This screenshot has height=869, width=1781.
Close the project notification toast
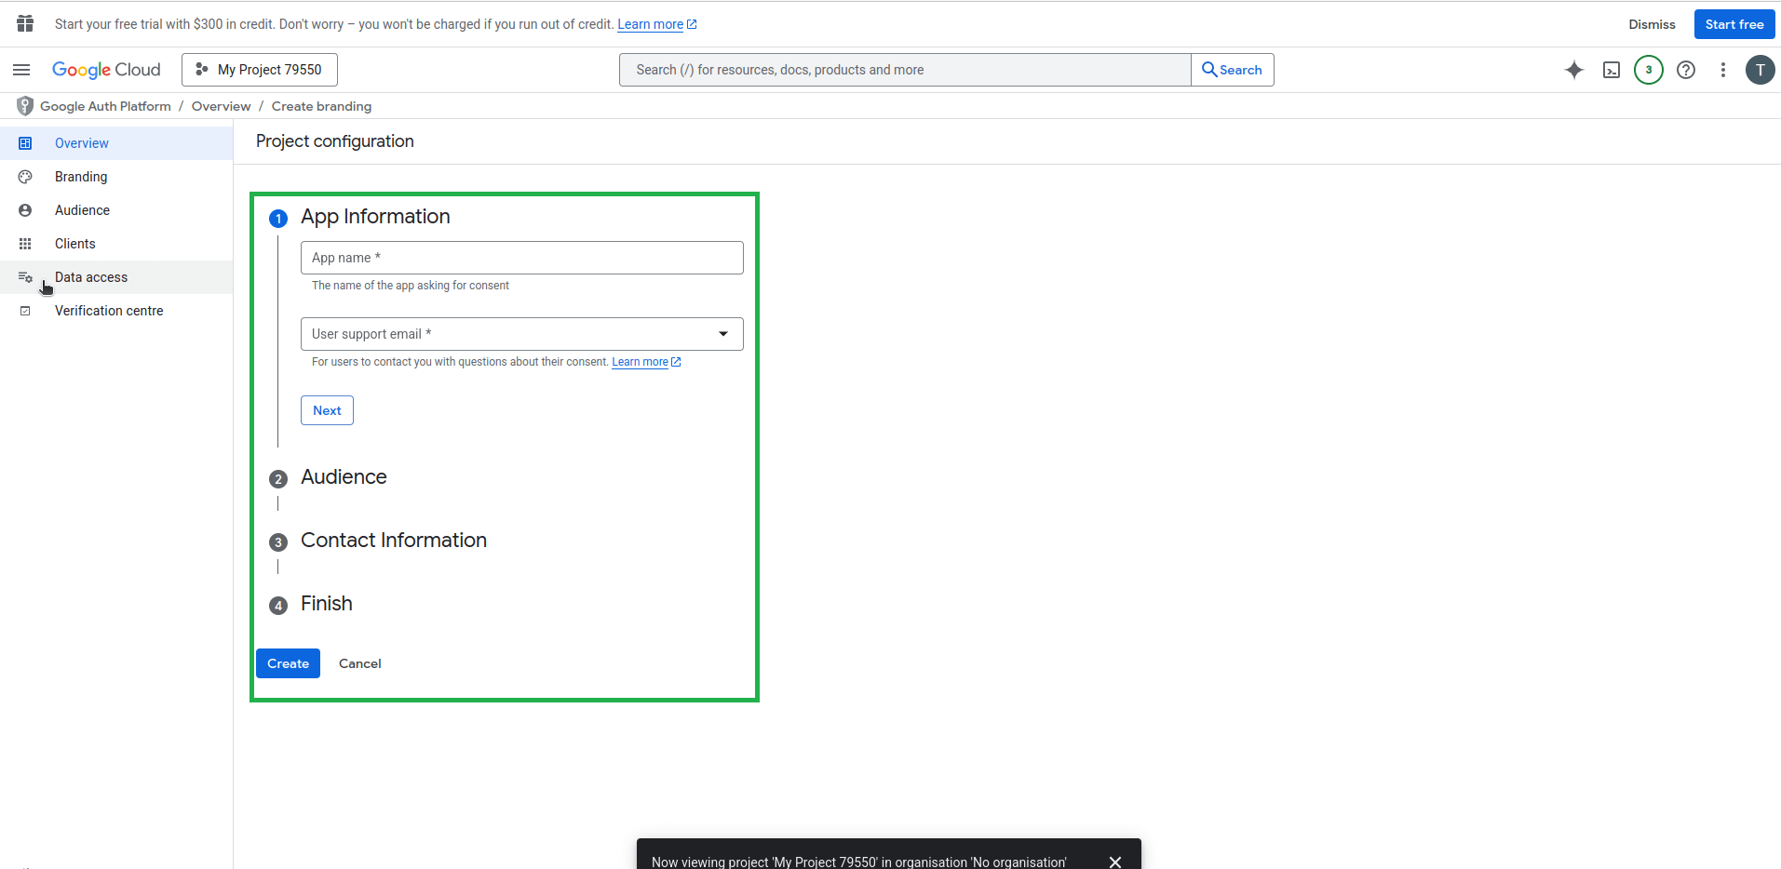pos(1114,862)
